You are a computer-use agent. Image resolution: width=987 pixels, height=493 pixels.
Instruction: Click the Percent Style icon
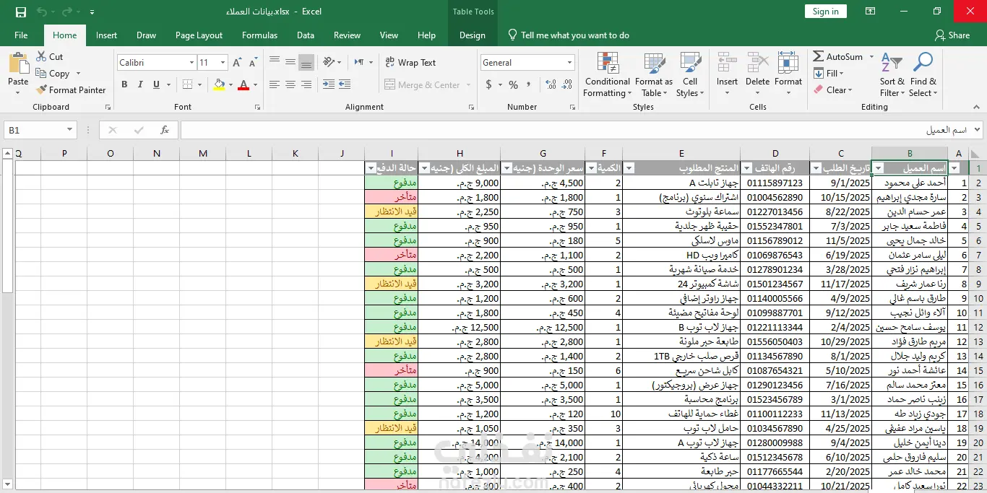click(x=513, y=84)
